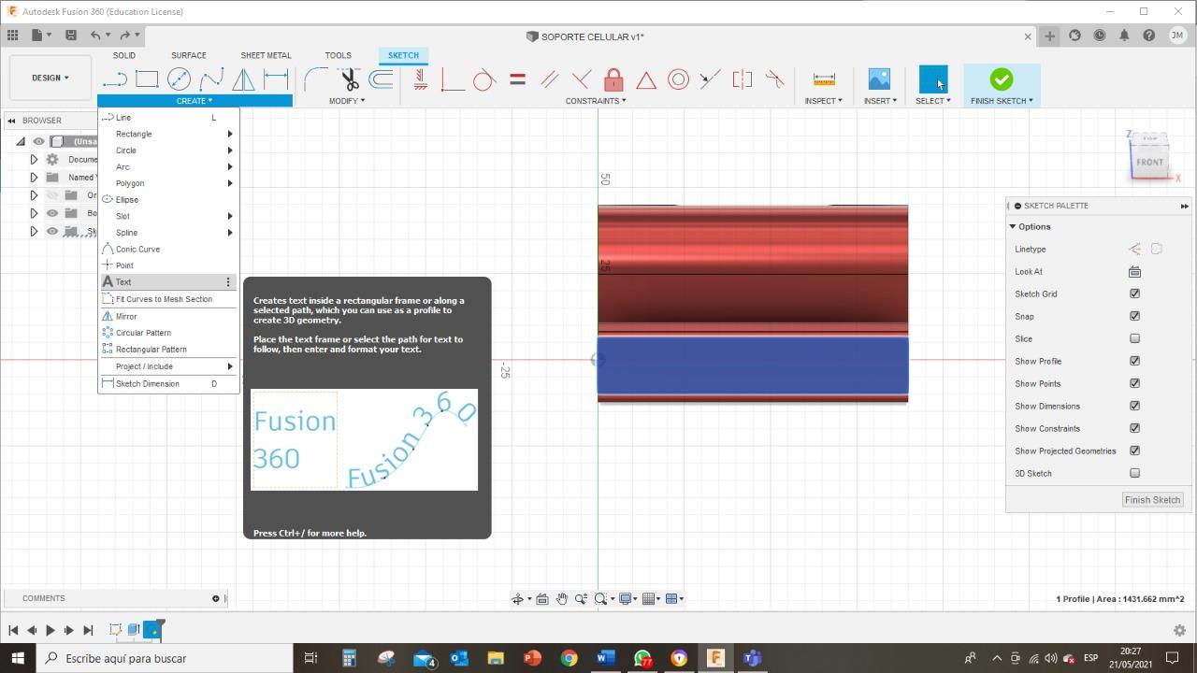
Task: Open Microsoft Teams from Windows taskbar
Action: (752, 658)
